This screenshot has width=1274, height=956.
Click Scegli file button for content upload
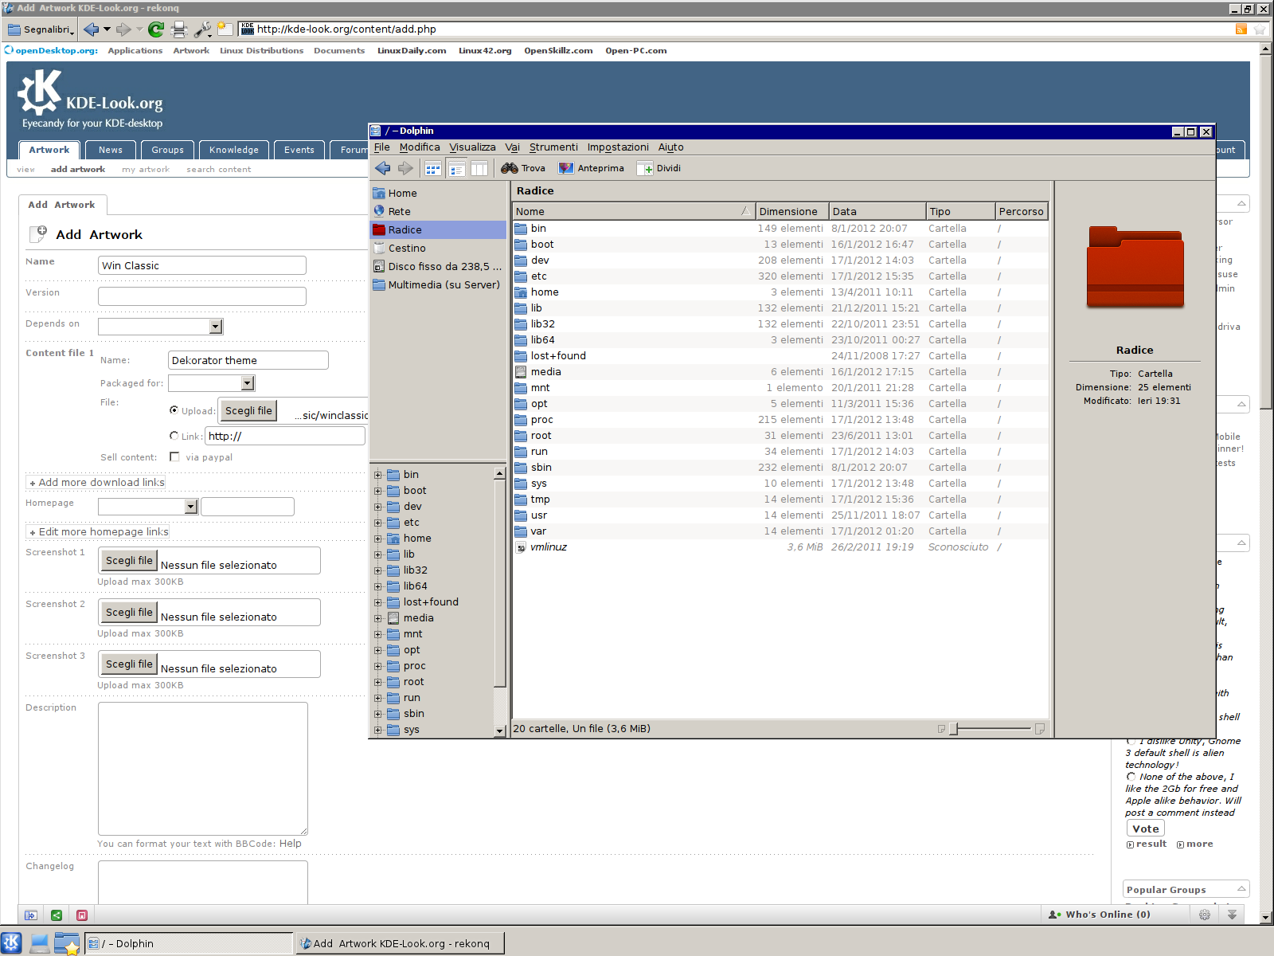(248, 410)
